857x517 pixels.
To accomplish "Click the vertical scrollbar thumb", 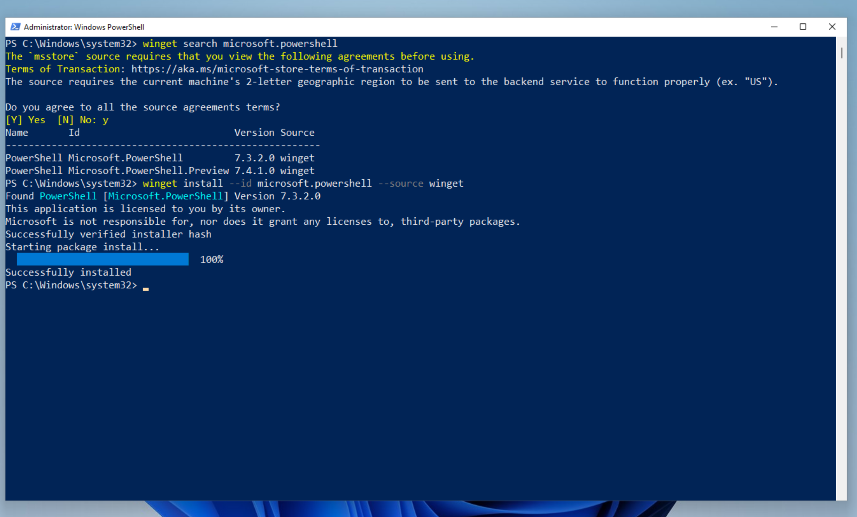I will point(841,53).
